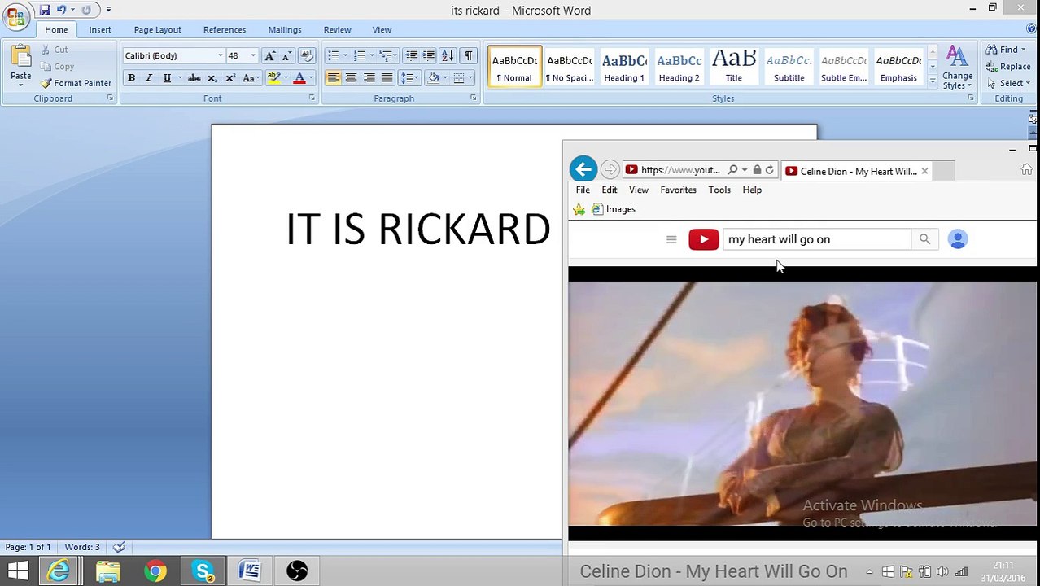Open the Calibri font name dropdown
The height and width of the screenshot is (586, 1040).
pyautogui.click(x=220, y=55)
